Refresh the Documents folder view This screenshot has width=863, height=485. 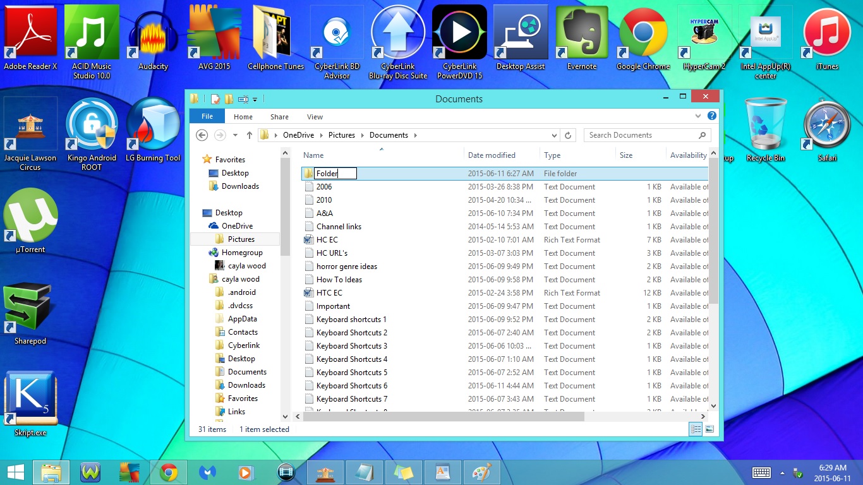click(x=568, y=135)
